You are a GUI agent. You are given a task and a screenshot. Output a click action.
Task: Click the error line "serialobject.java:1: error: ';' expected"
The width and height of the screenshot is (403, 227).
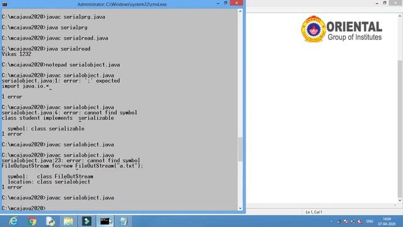tap(60, 81)
